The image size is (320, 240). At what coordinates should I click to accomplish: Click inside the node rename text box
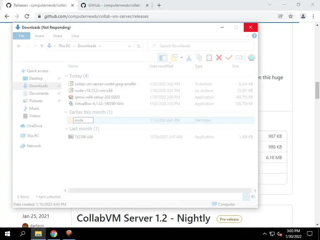(x=83, y=120)
